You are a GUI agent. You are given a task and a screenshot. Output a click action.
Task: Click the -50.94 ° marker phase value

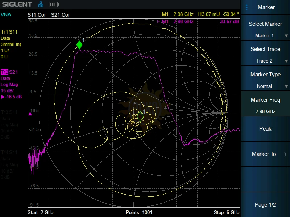click(x=231, y=14)
